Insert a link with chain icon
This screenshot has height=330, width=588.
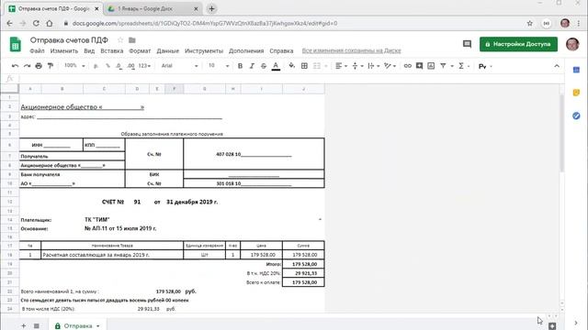point(408,66)
